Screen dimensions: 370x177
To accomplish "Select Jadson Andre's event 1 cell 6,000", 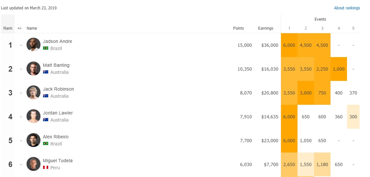I will [289, 45].
